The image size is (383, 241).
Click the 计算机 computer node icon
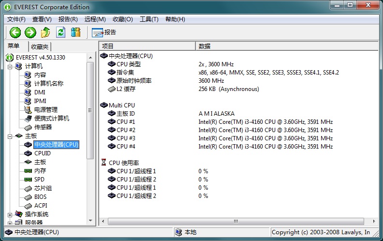point(18,66)
